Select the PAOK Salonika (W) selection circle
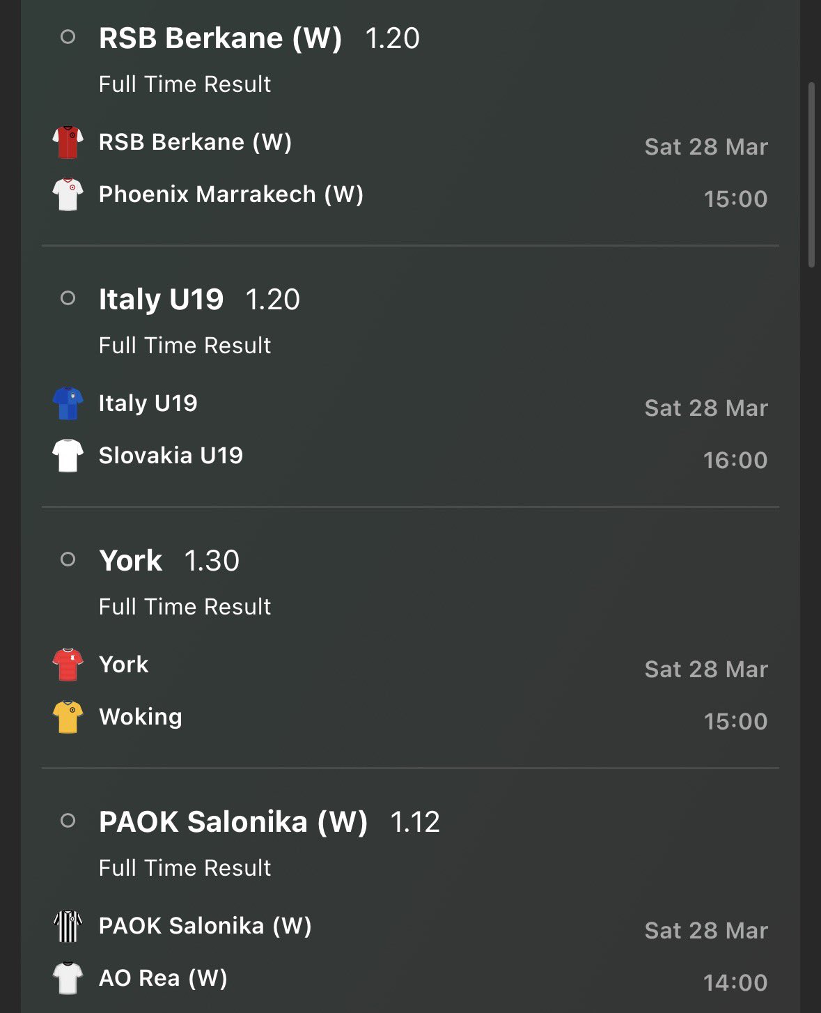The height and width of the screenshot is (1013, 821). [68, 821]
